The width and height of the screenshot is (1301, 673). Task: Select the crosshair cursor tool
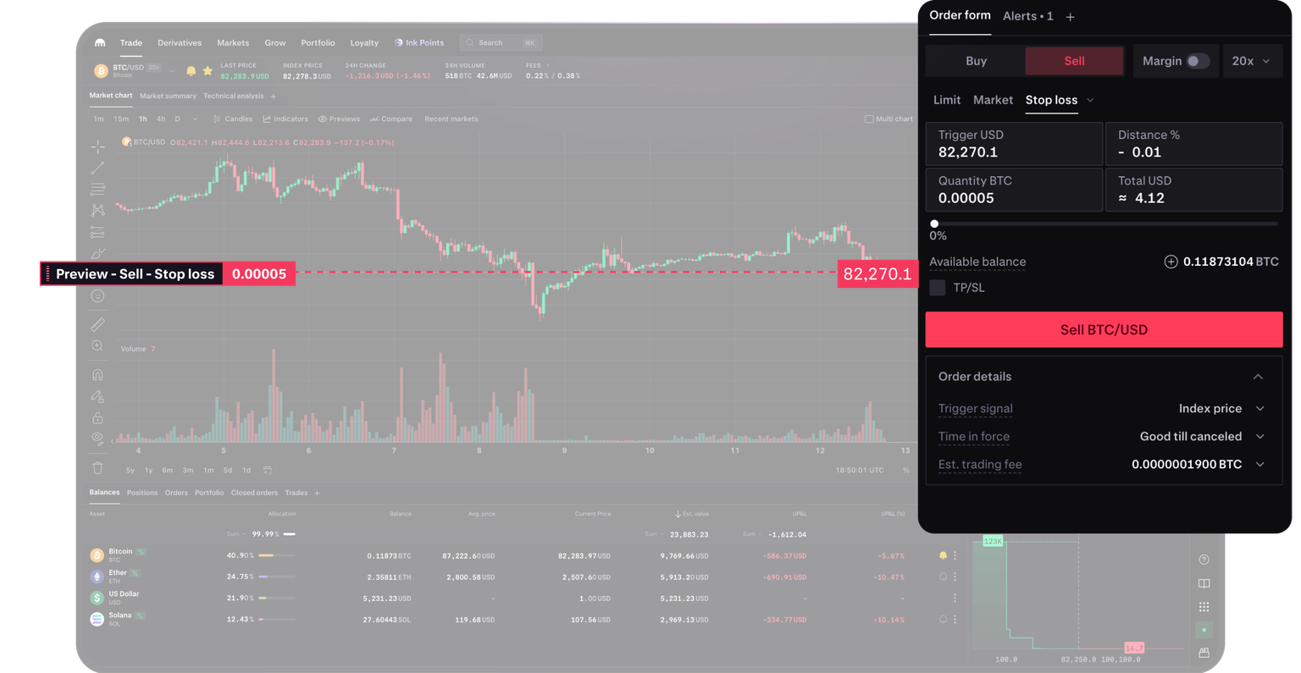point(97,146)
